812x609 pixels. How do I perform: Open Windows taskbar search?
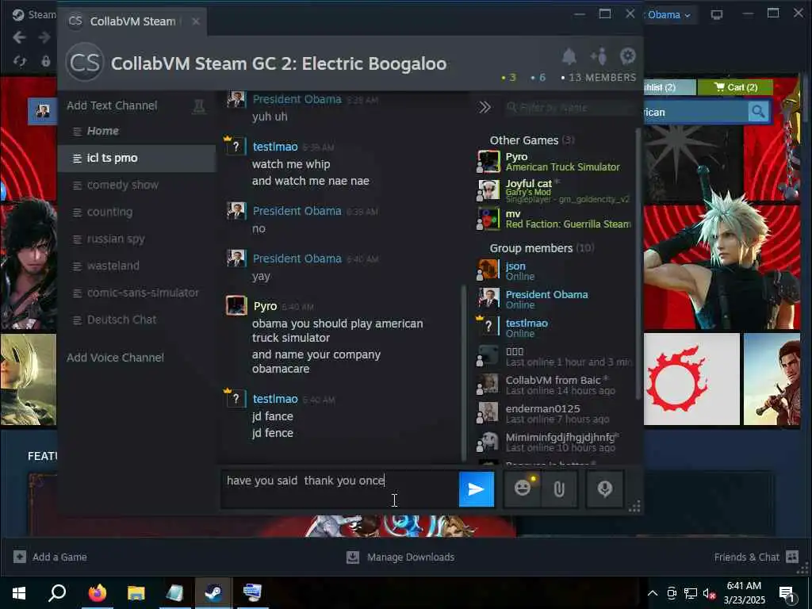tap(57, 593)
